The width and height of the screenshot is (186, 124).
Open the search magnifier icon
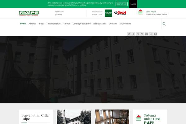pos(164,24)
